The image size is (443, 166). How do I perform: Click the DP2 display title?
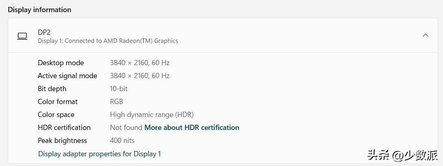click(44, 32)
